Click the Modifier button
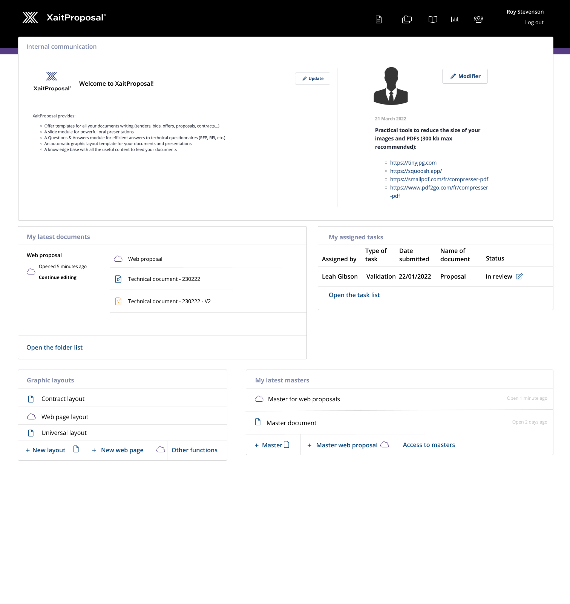570x604 pixels. (465, 76)
